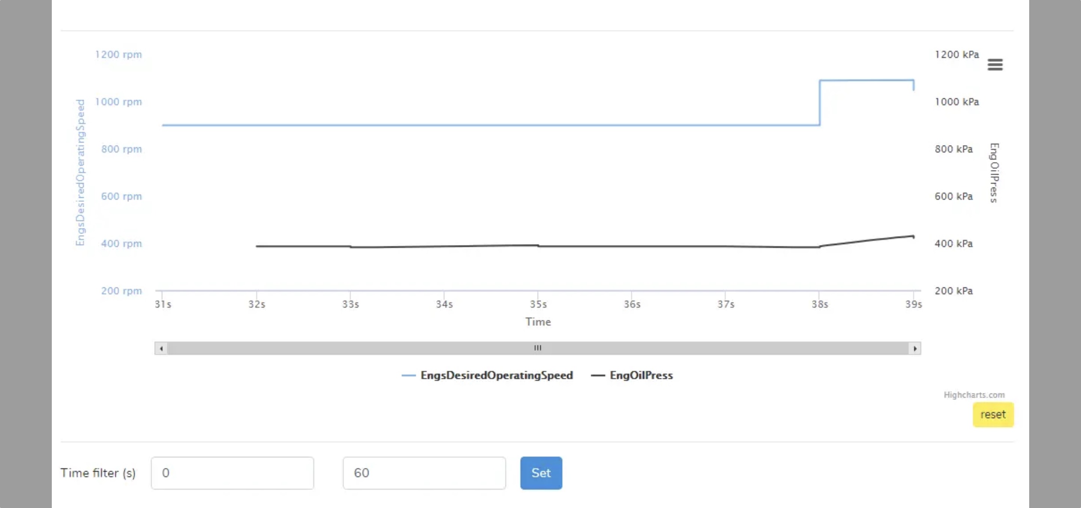Screen dimensions: 1081x508
Task: Click the black EngOilPress legend marker
Action: point(599,376)
